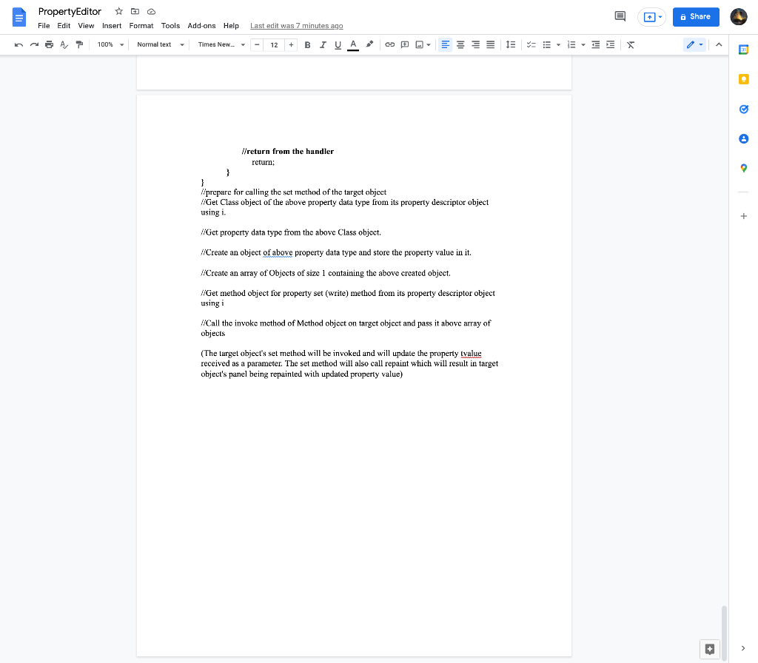This screenshot has height=663, width=758.
Task: Click the Share button
Action: tap(696, 16)
